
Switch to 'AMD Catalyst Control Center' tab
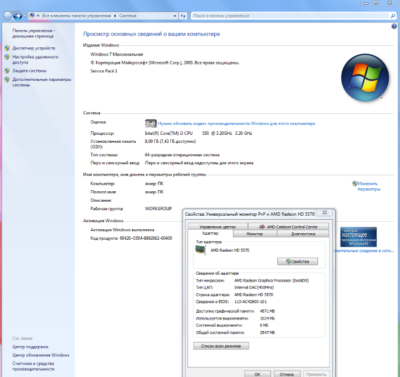point(288,227)
